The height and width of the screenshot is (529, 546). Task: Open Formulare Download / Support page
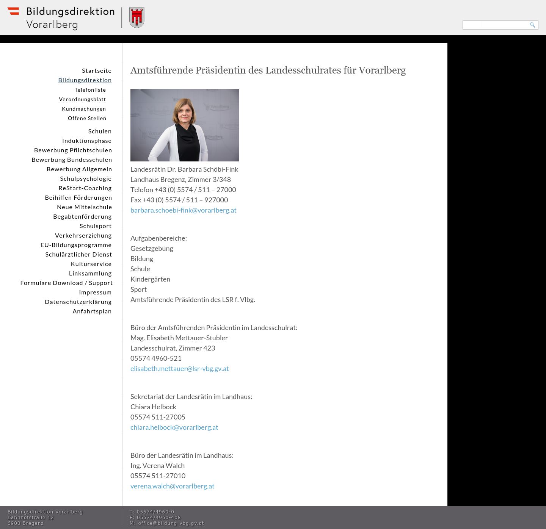(x=66, y=283)
